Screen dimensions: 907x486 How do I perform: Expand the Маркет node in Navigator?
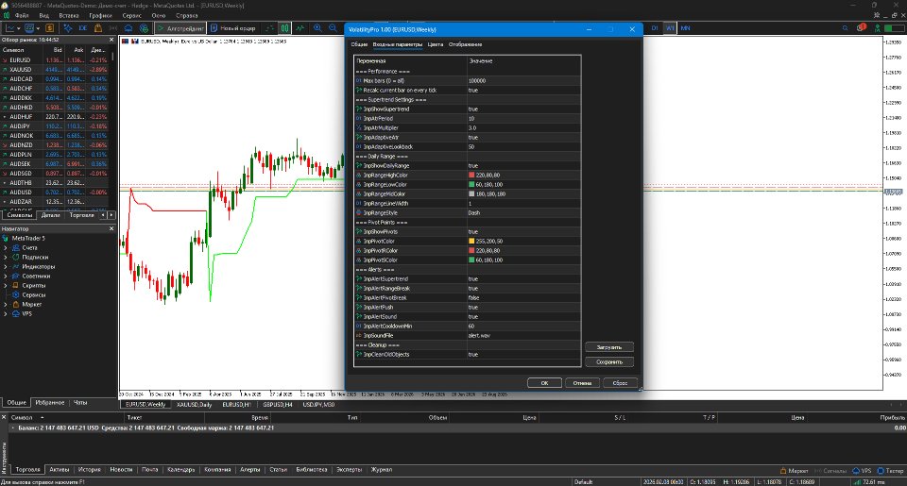pos(6,305)
